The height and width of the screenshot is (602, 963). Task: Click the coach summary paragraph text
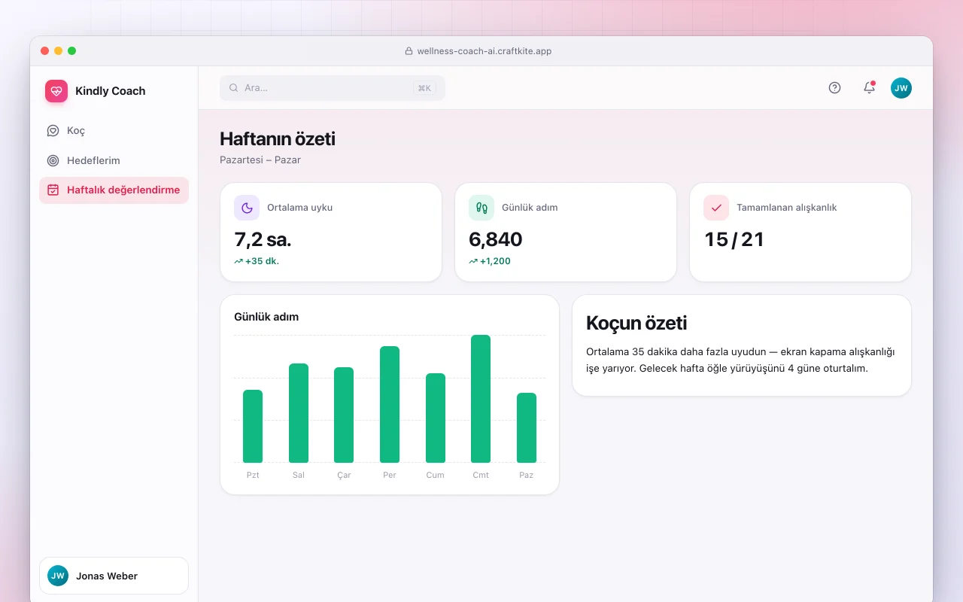pos(740,360)
